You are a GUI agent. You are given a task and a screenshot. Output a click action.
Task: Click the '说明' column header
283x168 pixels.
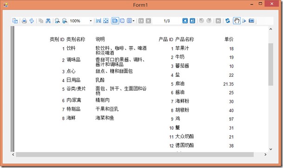pos(100,39)
